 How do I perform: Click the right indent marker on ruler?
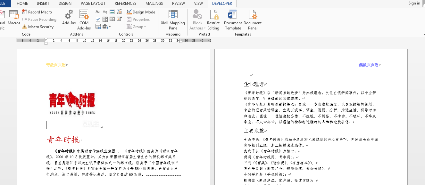point(181,41)
